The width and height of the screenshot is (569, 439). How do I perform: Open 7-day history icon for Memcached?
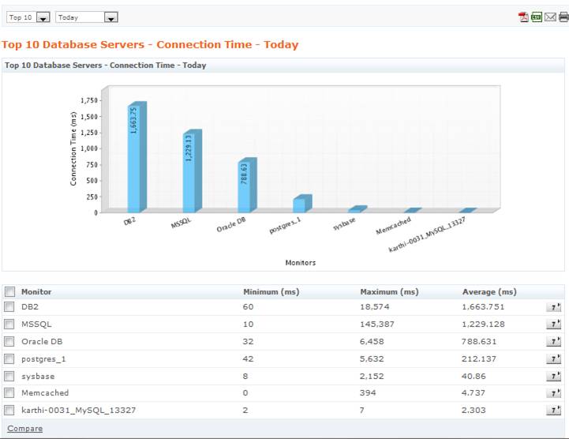(554, 393)
